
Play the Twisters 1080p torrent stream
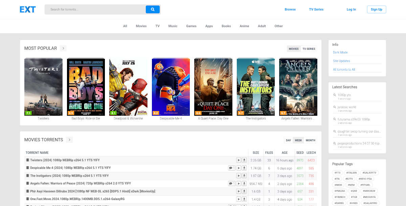(239, 160)
